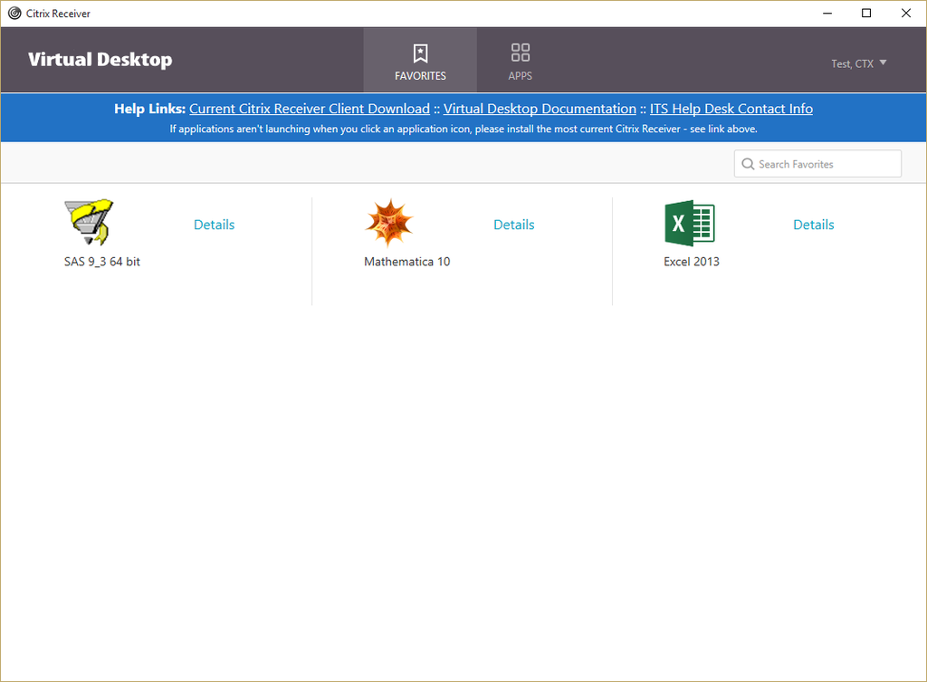Switch to the APPS tab
The width and height of the screenshot is (927, 682).
coord(520,61)
